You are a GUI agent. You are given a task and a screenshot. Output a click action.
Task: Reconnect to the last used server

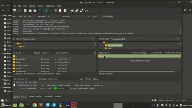coord(65,10)
